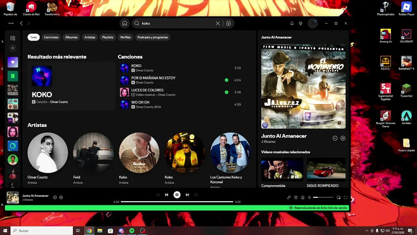The height and width of the screenshot is (235, 417).
Task: Pause the current song
Action: pos(177,195)
